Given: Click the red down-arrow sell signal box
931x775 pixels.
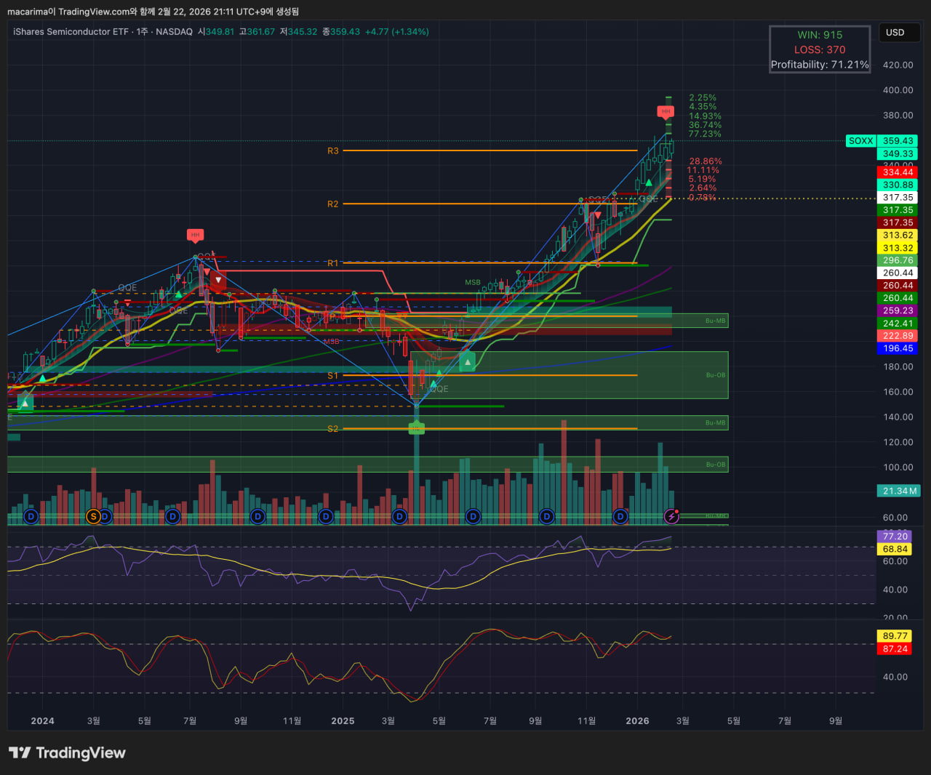Looking at the screenshot, I should coord(217,280).
